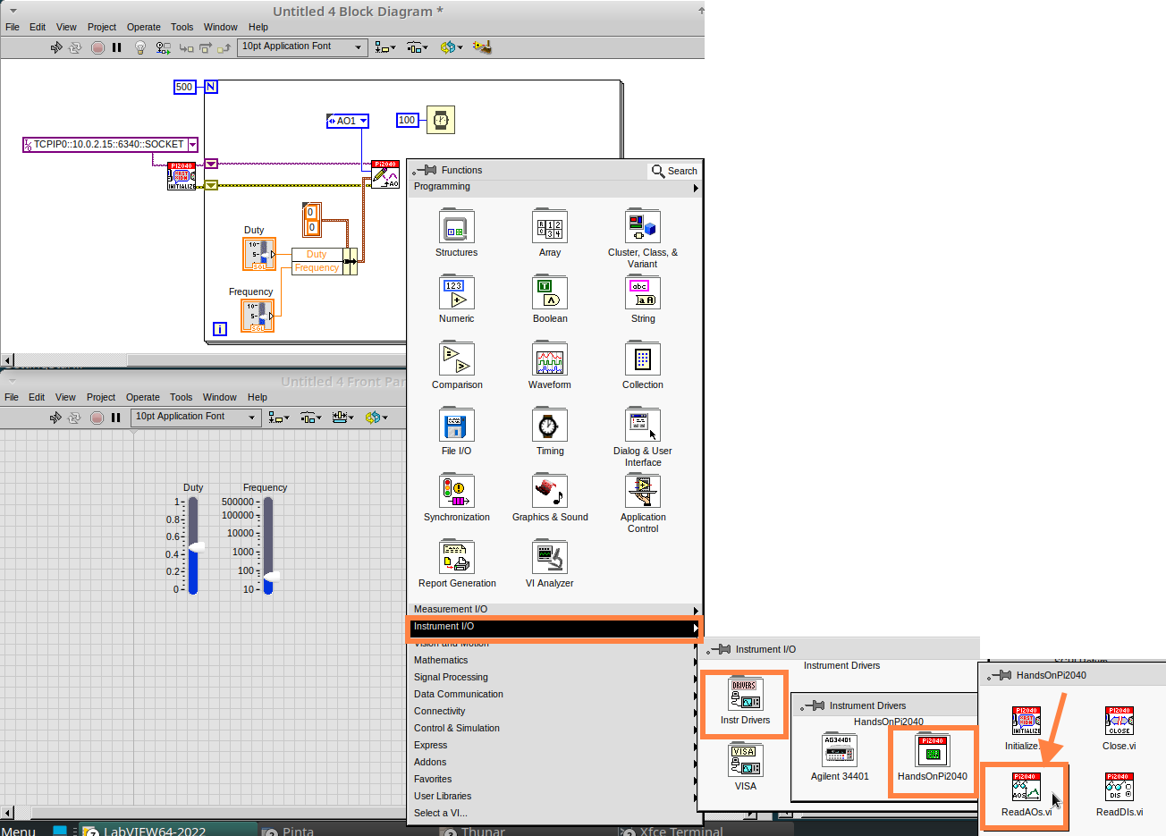Click Clean Up Diagram broom icon
Screen dimensions: 1166x836
coord(482,47)
